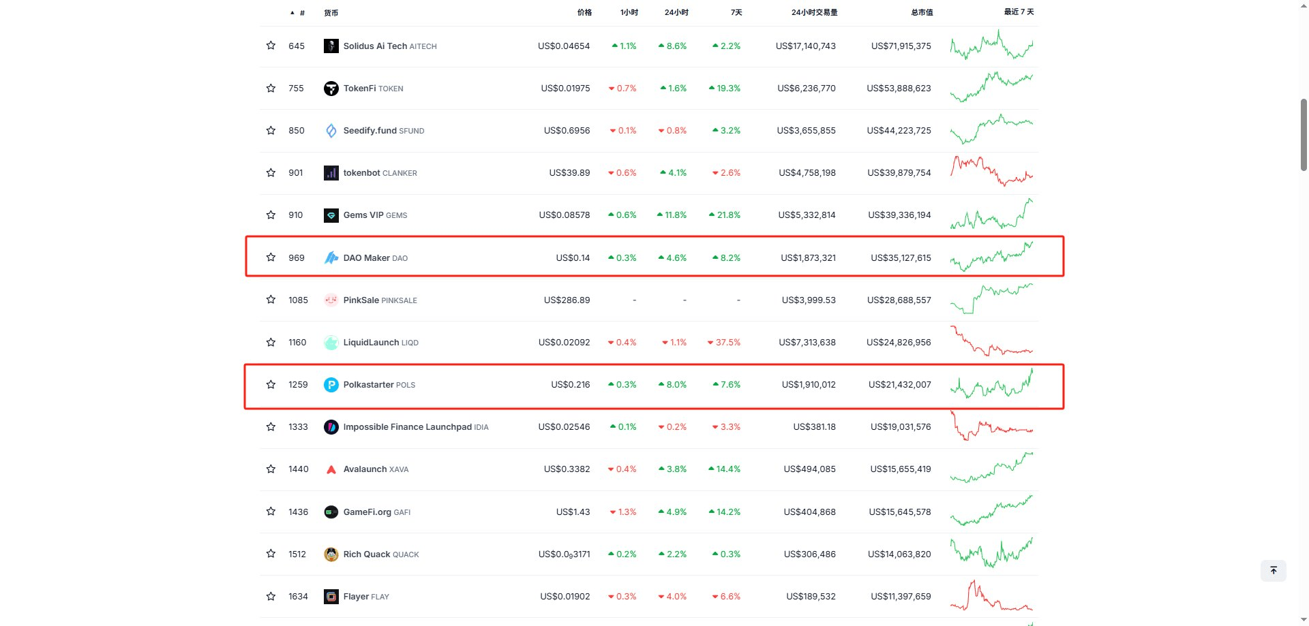Click Avalaunch red logo
The height and width of the screenshot is (626, 1309).
click(x=331, y=469)
